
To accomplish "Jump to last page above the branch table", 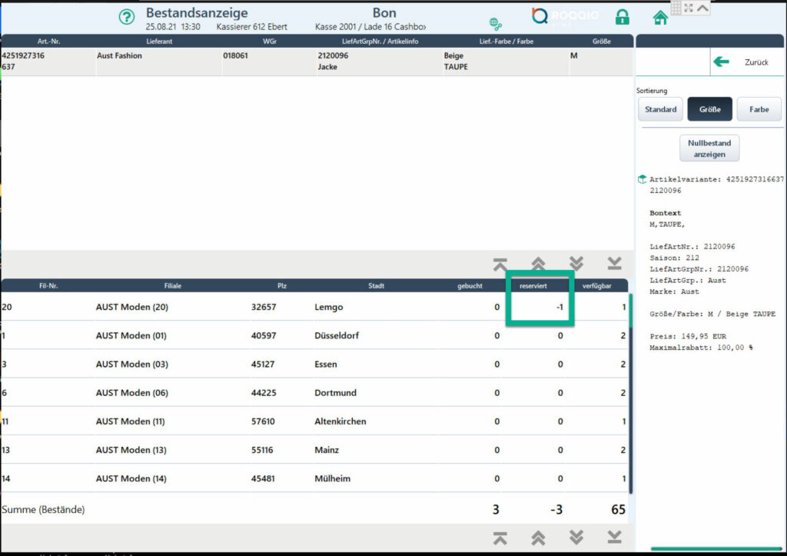I will pyautogui.click(x=614, y=264).
